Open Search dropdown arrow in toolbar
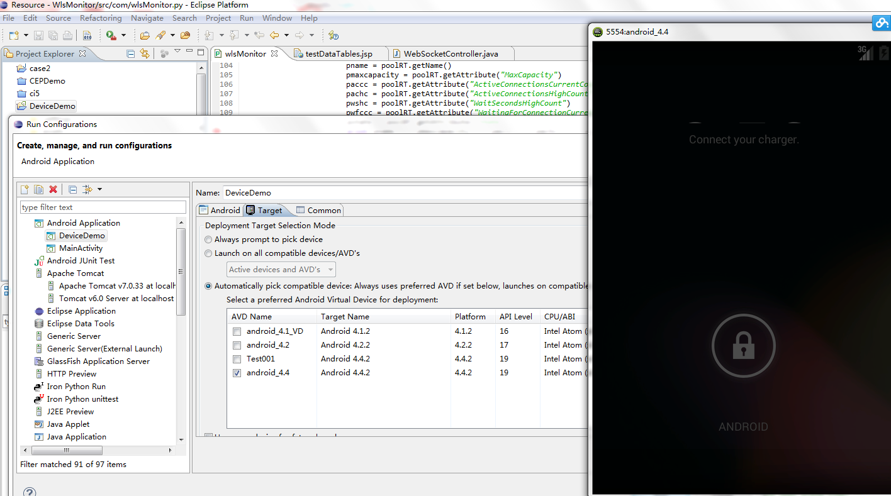The width and height of the screenshot is (891, 496). pyautogui.click(x=174, y=35)
